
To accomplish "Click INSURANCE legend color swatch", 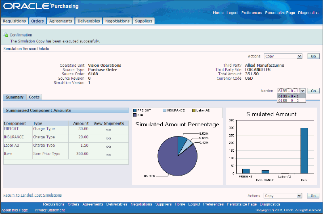I will [164, 110].
